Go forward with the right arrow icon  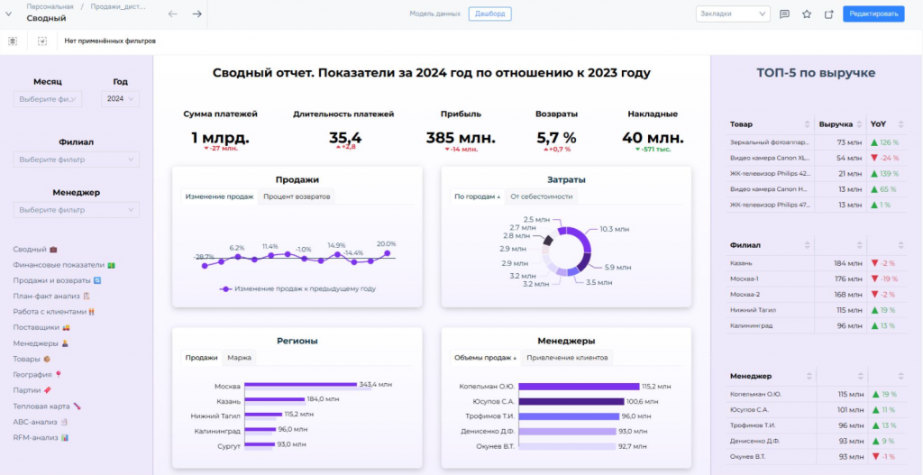(197, 14)
